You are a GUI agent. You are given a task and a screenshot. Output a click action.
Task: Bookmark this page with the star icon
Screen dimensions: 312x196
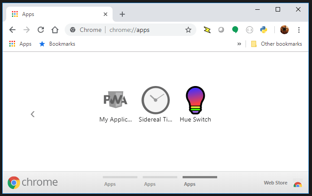[x=188, y=30]
